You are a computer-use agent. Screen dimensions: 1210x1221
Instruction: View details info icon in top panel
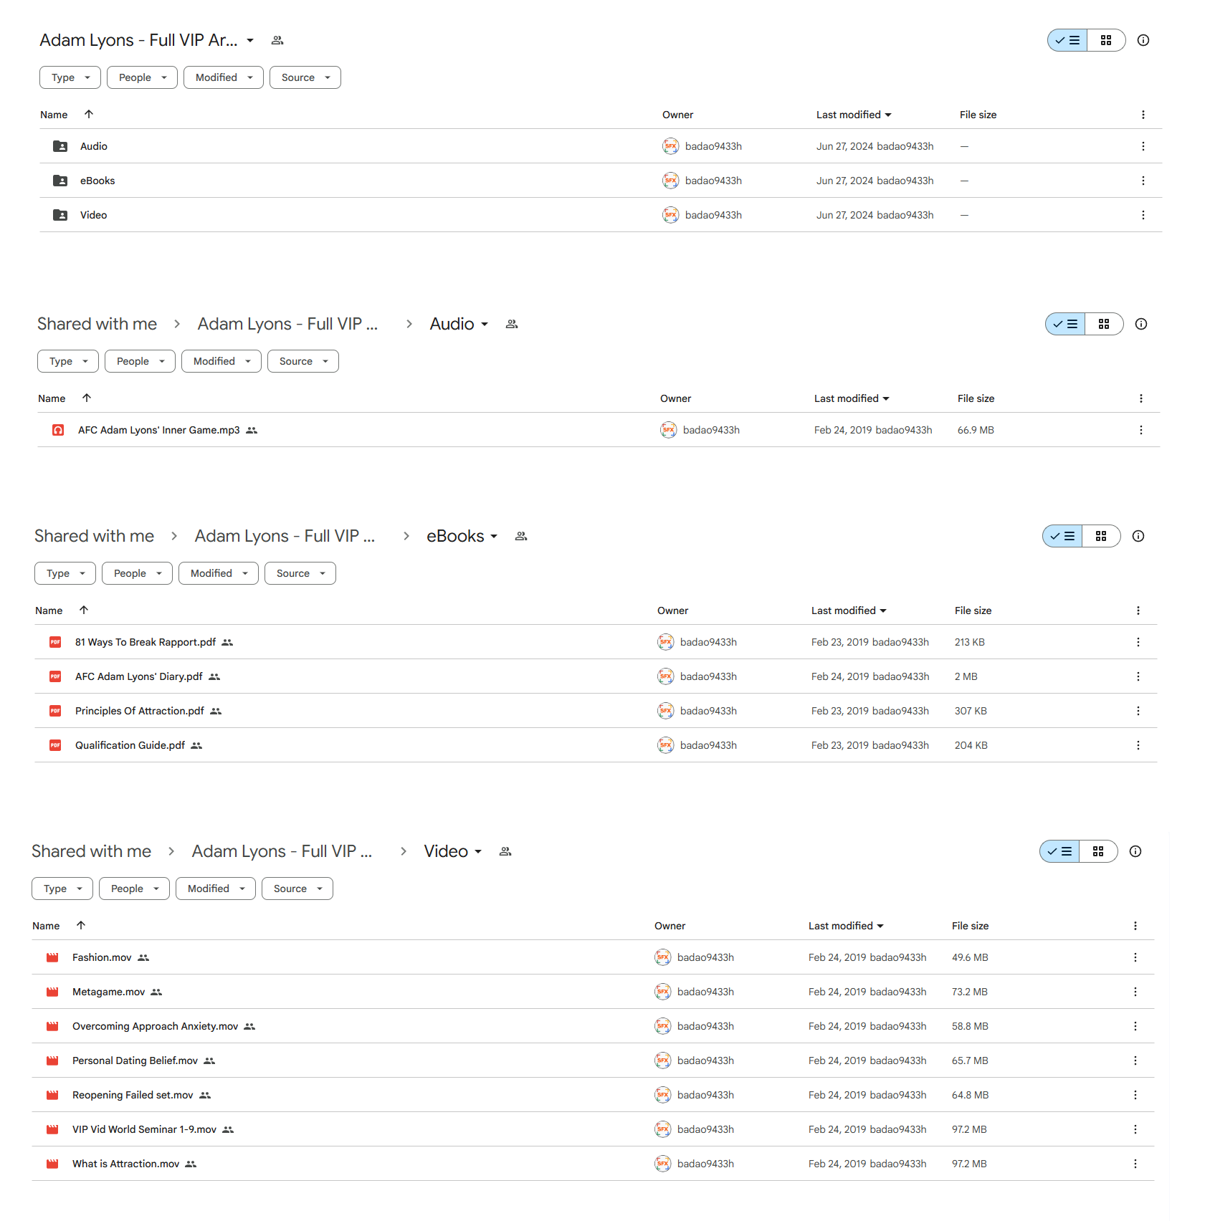pos(1143,40)
